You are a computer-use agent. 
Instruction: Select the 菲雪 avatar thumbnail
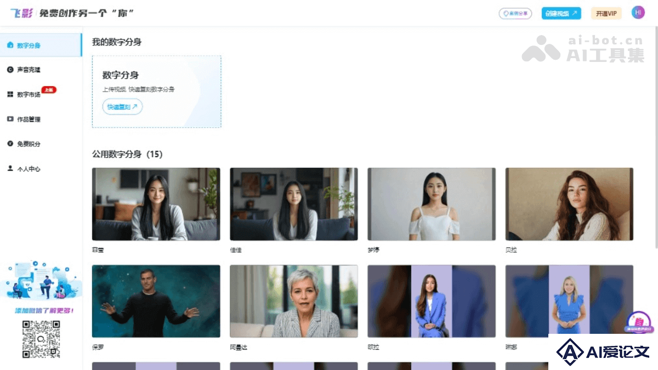(x=156, y=204)
